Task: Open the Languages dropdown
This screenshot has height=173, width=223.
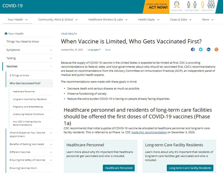Action: point(94,50)
